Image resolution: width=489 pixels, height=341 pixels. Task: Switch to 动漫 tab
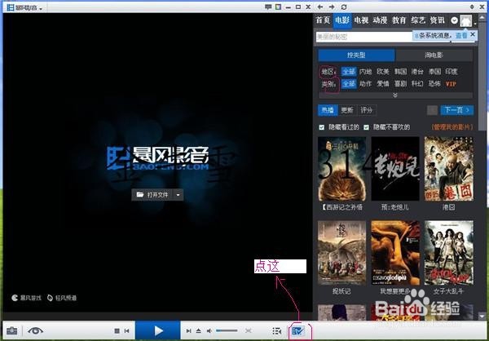pyautogui.click(x=380, y=20)
